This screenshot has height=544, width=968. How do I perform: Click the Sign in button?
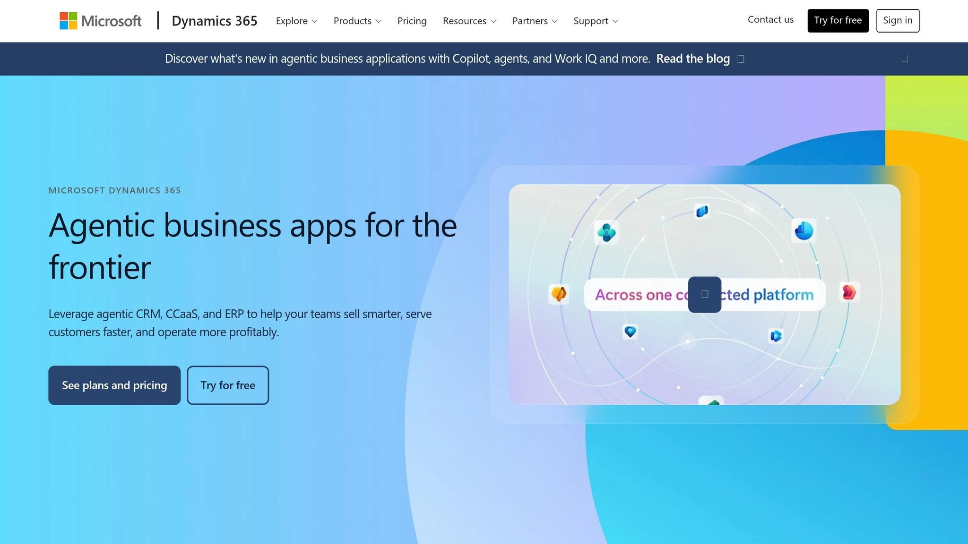pos(898,20)
